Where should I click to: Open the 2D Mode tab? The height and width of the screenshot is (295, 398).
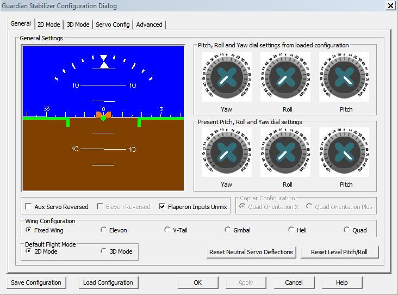[49, 24]
